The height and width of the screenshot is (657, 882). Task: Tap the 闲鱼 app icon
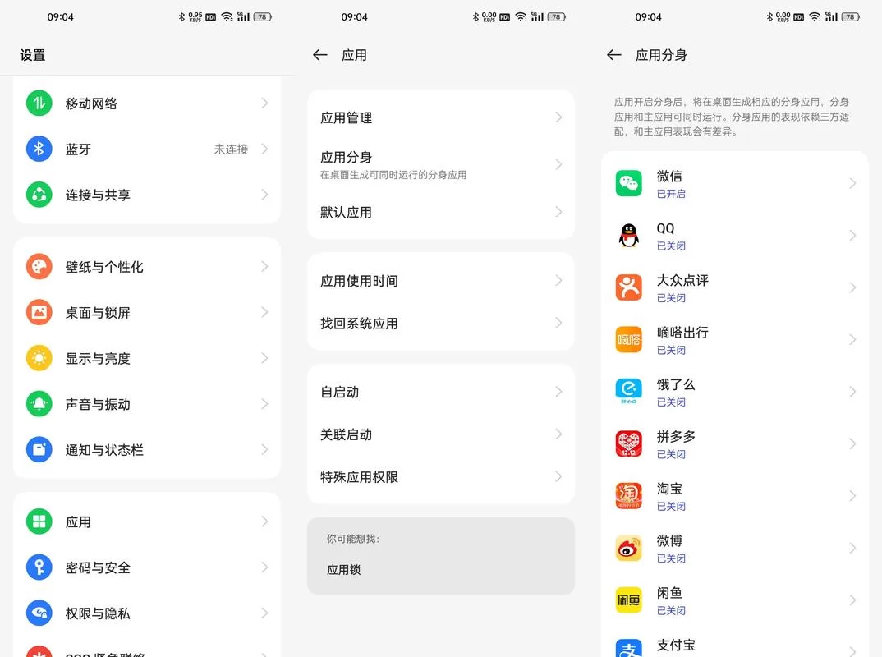click(629, 600)
